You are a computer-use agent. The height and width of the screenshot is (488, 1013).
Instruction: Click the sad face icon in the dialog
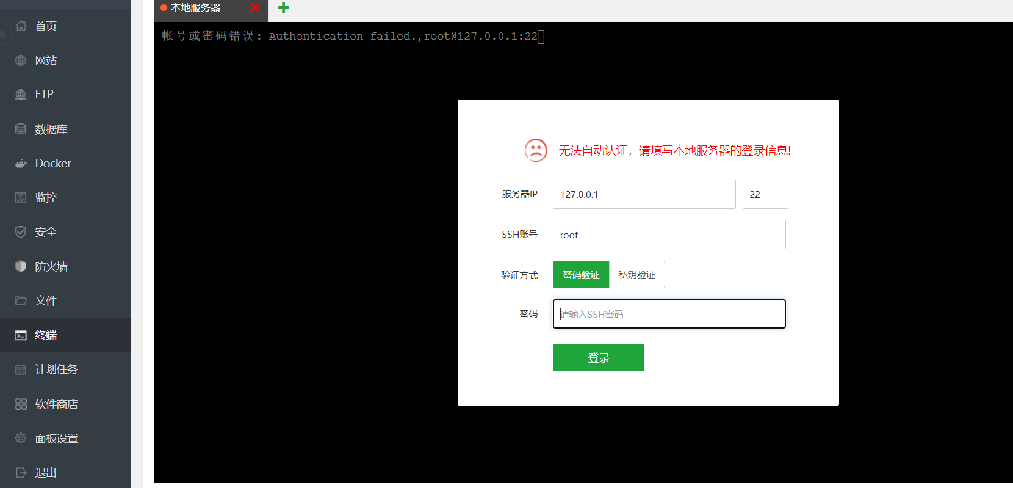tap(536, 150)
